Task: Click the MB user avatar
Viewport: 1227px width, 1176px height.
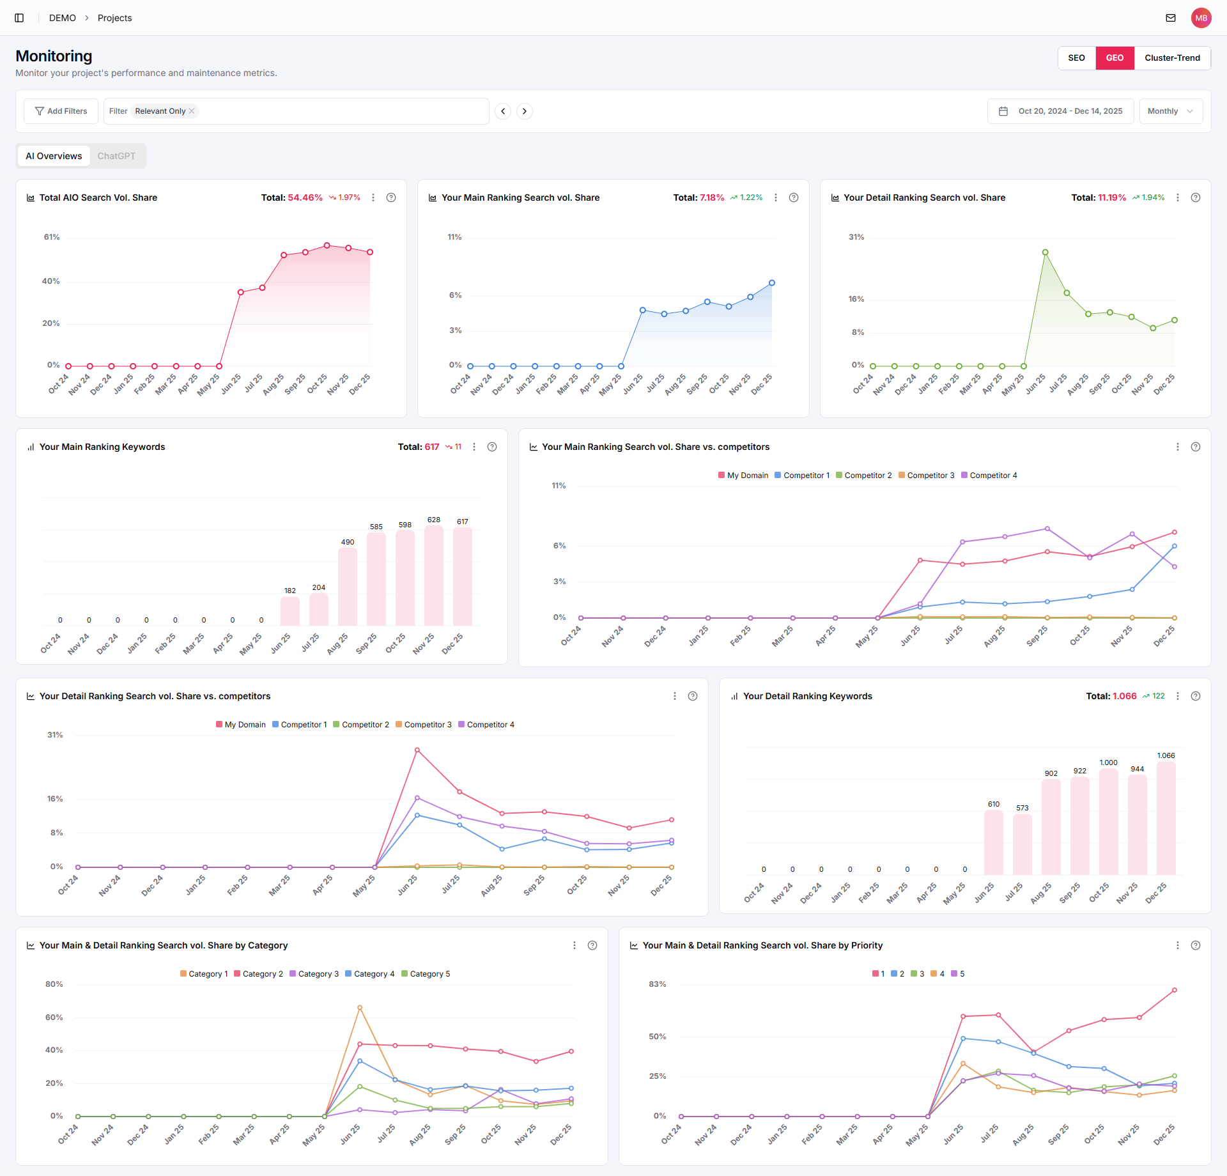Action: coord(1201,18)
